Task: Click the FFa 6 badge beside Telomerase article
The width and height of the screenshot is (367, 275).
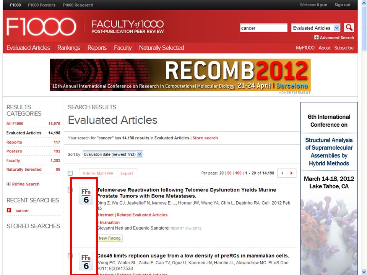Action: (86, 196)
